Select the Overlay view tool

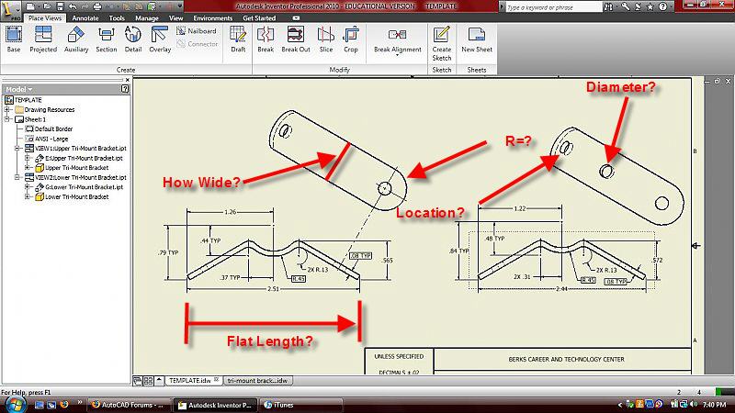tap(160, 39)
